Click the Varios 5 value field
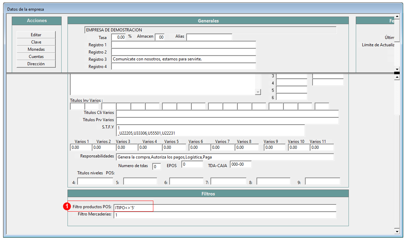This screenshot has width=407, height=241. coord(174,147)
